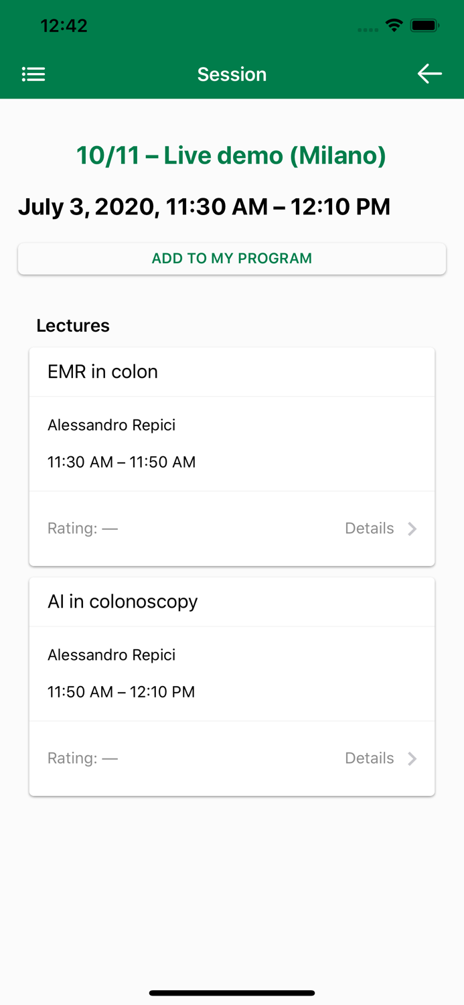The image size is (464, 1005).
Task: Tap the 11:30 AM – 11:50 AM time slot
Action: coord(121,462)
